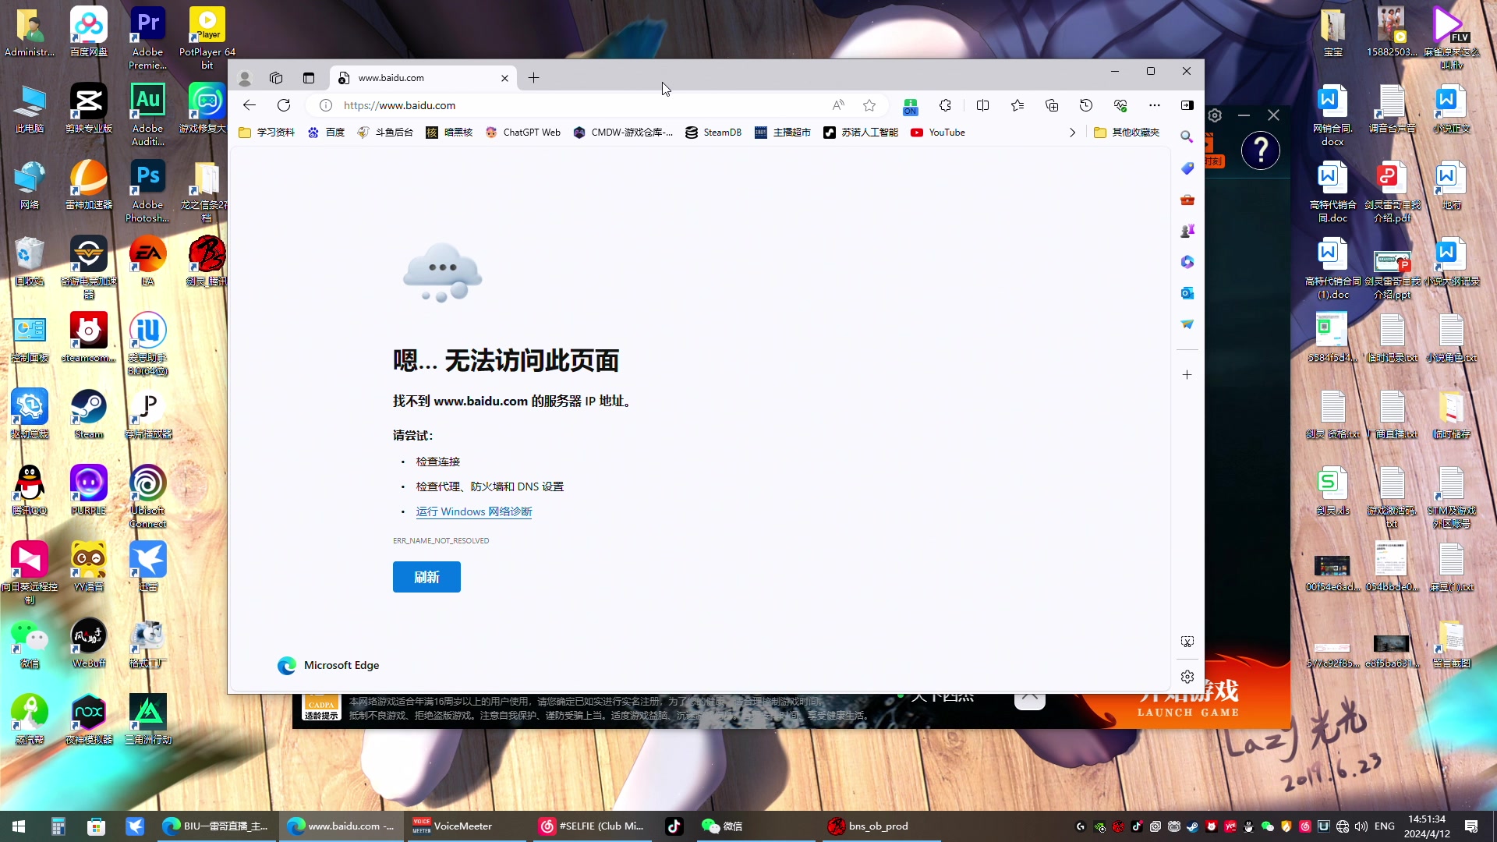
Task: Go back with the arrow icon
Action: coord(249,105)
